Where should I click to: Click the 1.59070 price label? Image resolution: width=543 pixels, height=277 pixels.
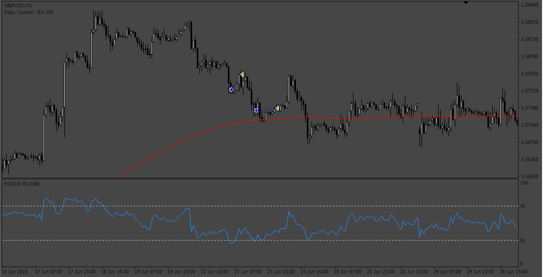click(x=529, y=22)
